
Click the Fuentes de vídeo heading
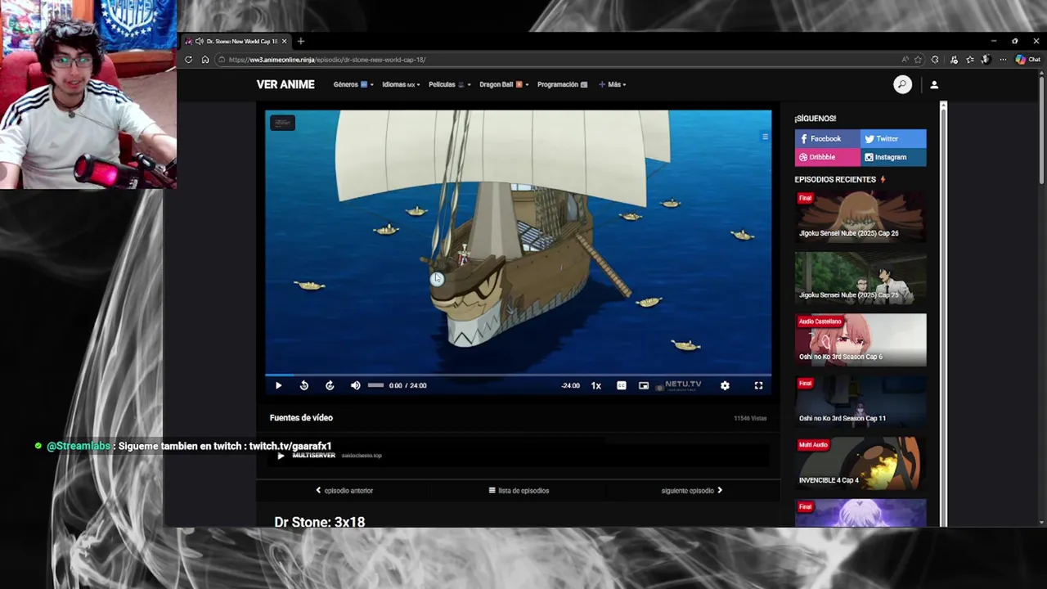(x=301, y=417)
